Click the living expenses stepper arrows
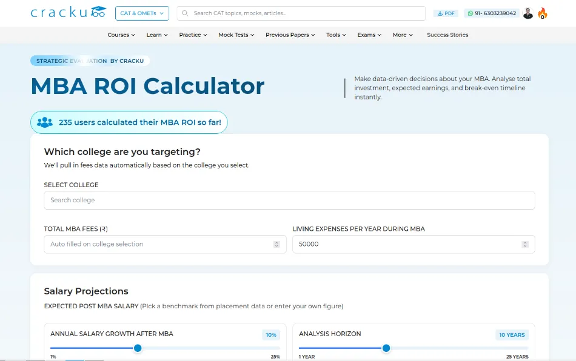The image size is (576, 361). point(525,244)
